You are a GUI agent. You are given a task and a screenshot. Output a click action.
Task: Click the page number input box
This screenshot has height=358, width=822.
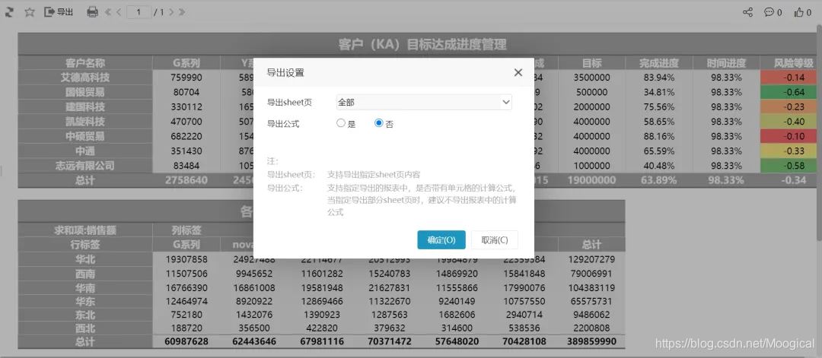[x=139, y=12]
